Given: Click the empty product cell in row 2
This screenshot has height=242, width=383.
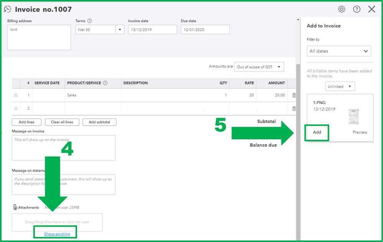Looking at the screenshot, I should coord(93,108).
